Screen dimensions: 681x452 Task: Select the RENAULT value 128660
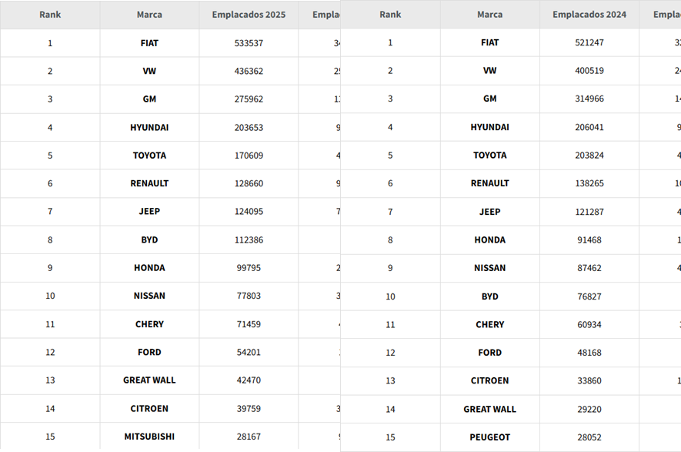[x=249, y=184]
